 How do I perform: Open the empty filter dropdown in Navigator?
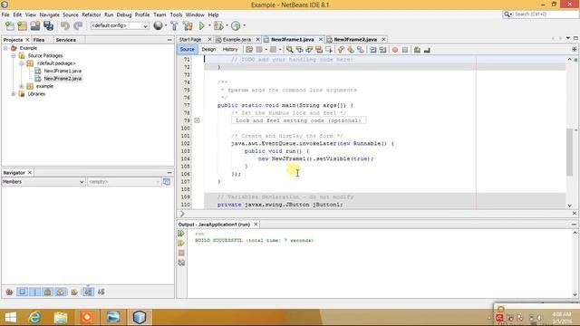(124, 182)
